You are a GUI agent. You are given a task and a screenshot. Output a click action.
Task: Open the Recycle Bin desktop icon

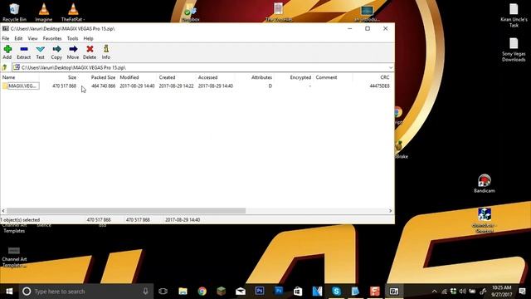click(14, 12)
